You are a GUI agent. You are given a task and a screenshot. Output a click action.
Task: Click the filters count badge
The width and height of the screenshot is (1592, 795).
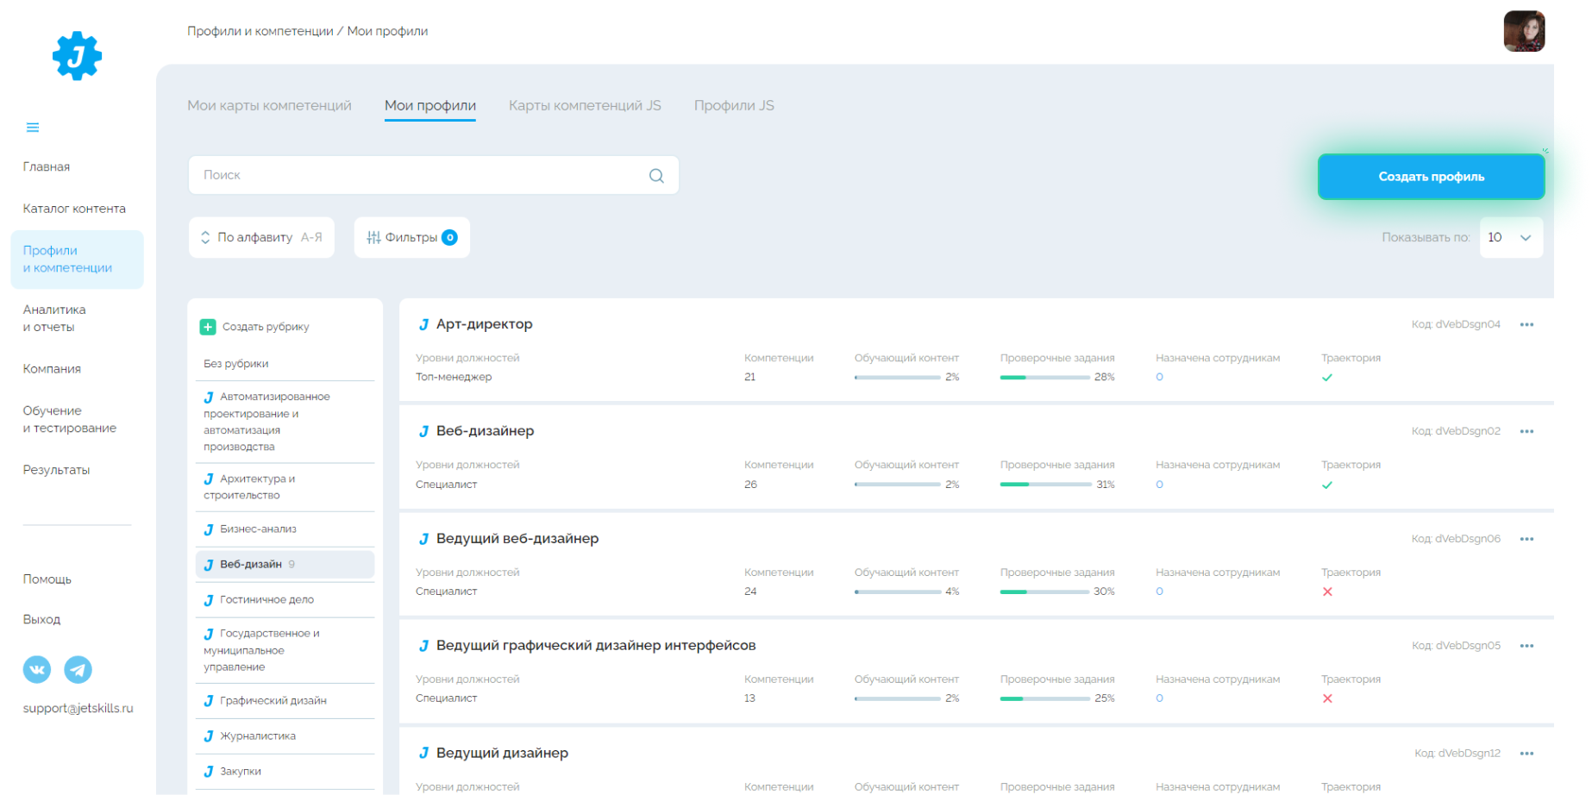tap(449, 238)
